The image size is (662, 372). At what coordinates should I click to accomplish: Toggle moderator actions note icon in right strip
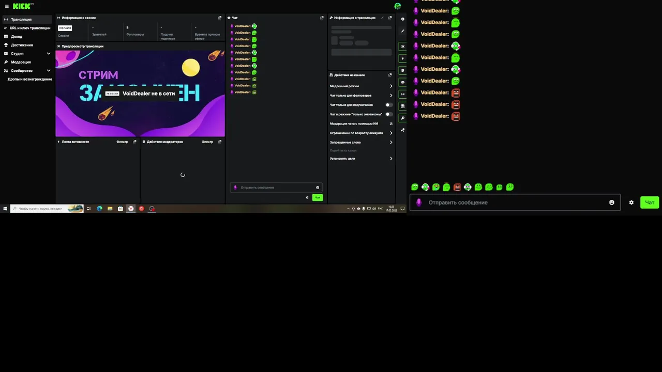pos(402,70)
